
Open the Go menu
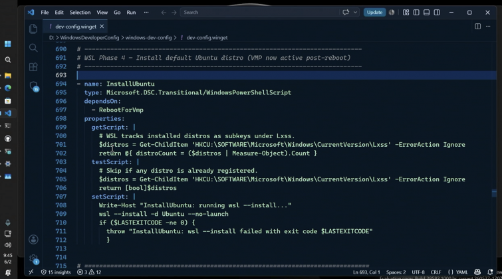click(x=117, y=12)
